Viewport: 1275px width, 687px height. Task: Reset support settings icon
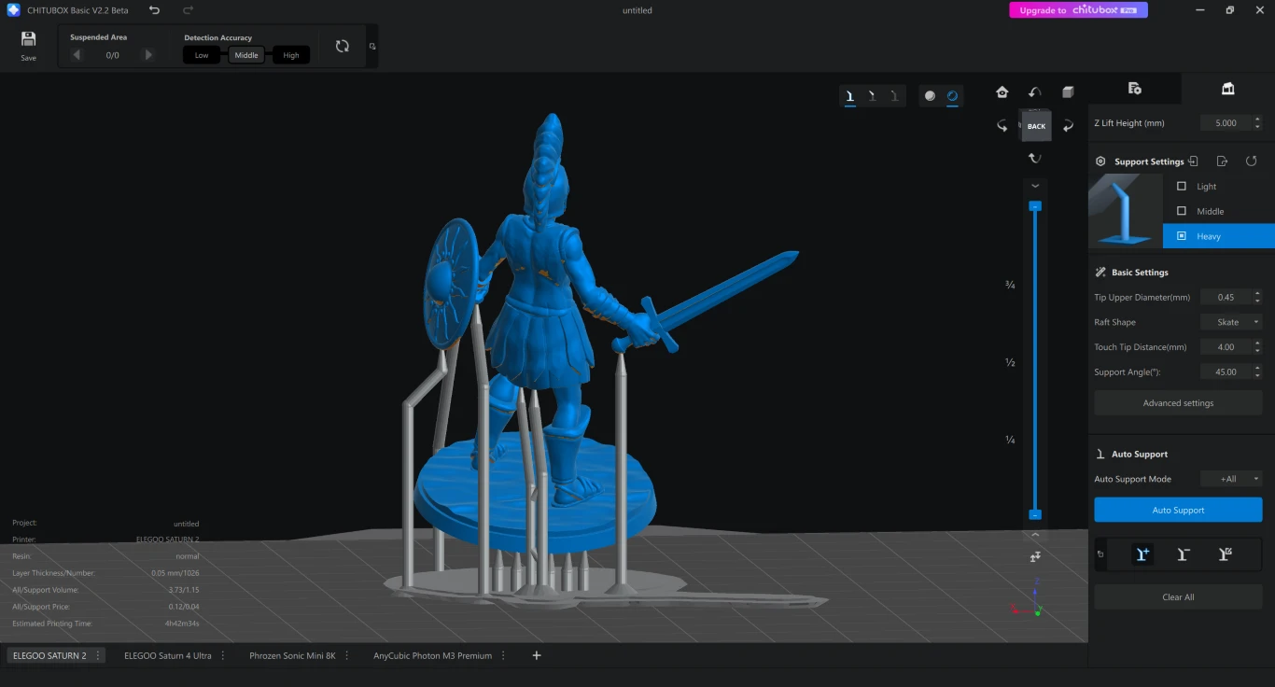pyautogui.click(x=1252, y=161)
